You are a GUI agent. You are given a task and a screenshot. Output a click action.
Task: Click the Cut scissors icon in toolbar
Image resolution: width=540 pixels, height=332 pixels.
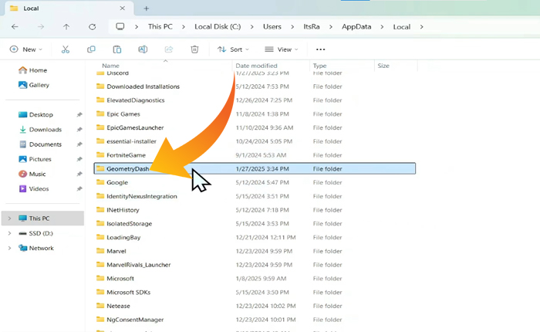[66, 49]
